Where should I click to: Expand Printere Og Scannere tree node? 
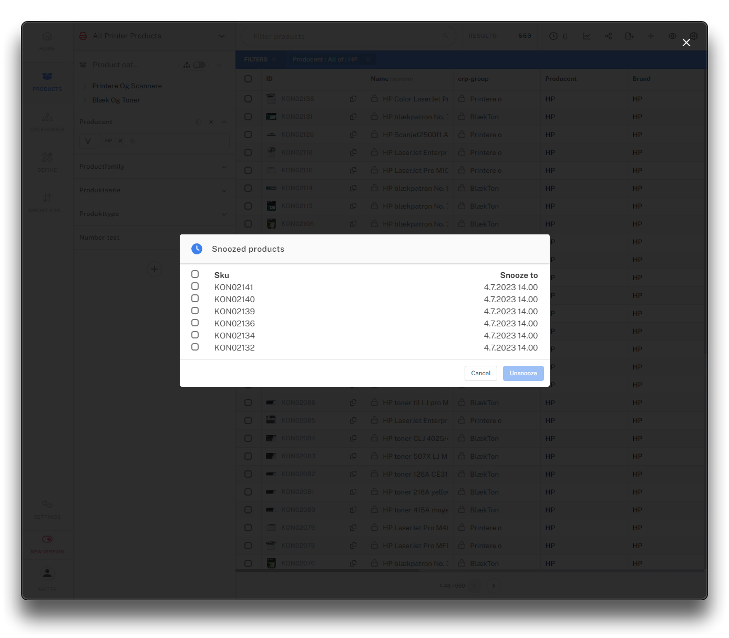tap(85, 86)
